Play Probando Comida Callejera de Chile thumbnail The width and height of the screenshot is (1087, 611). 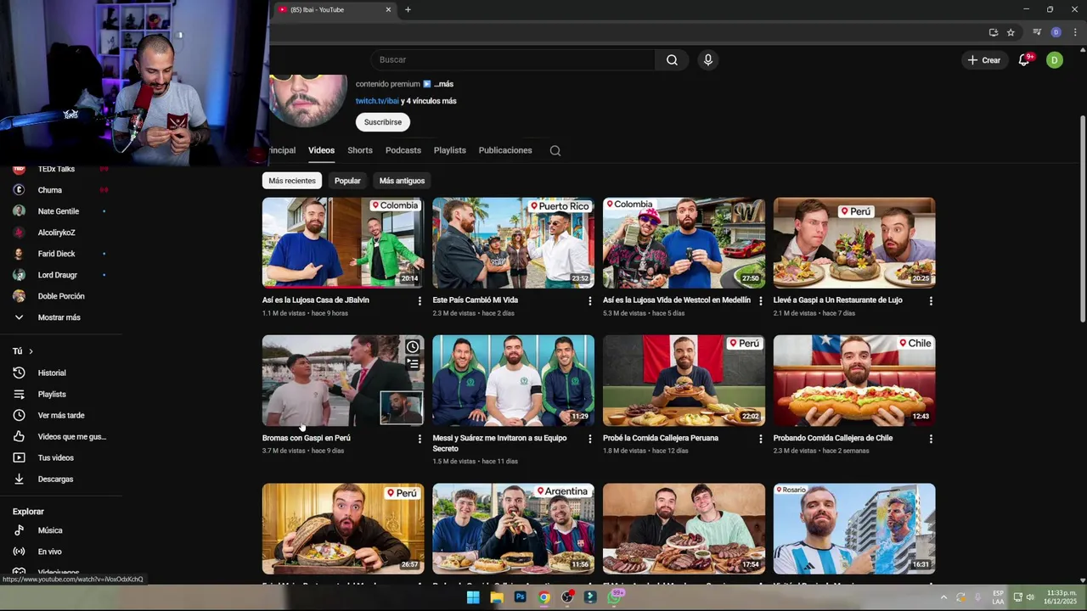pos(854,381)
